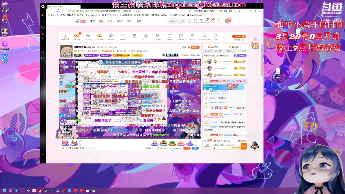Click the flame icon in streamer toolbar
Screen dimensions: 345x194
click(146, 36)
